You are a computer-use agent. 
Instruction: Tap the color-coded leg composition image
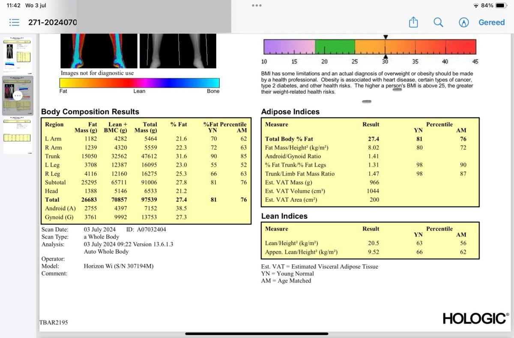click(x=99, y=51)
